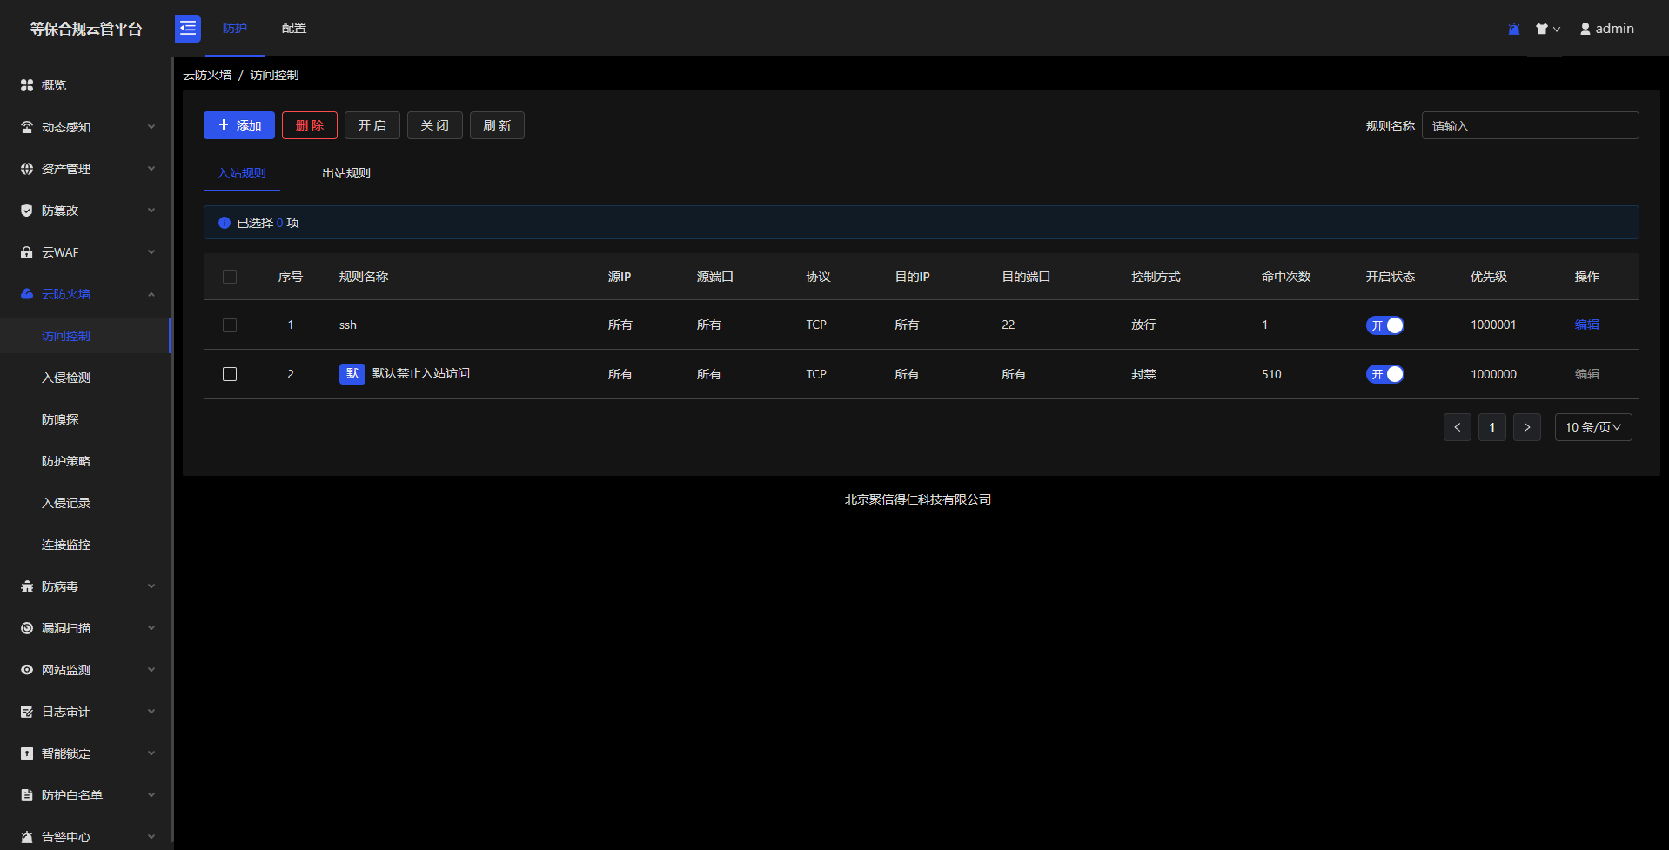Click the 云WAF lock icon
1669x850 pixels.
point(27,252)
